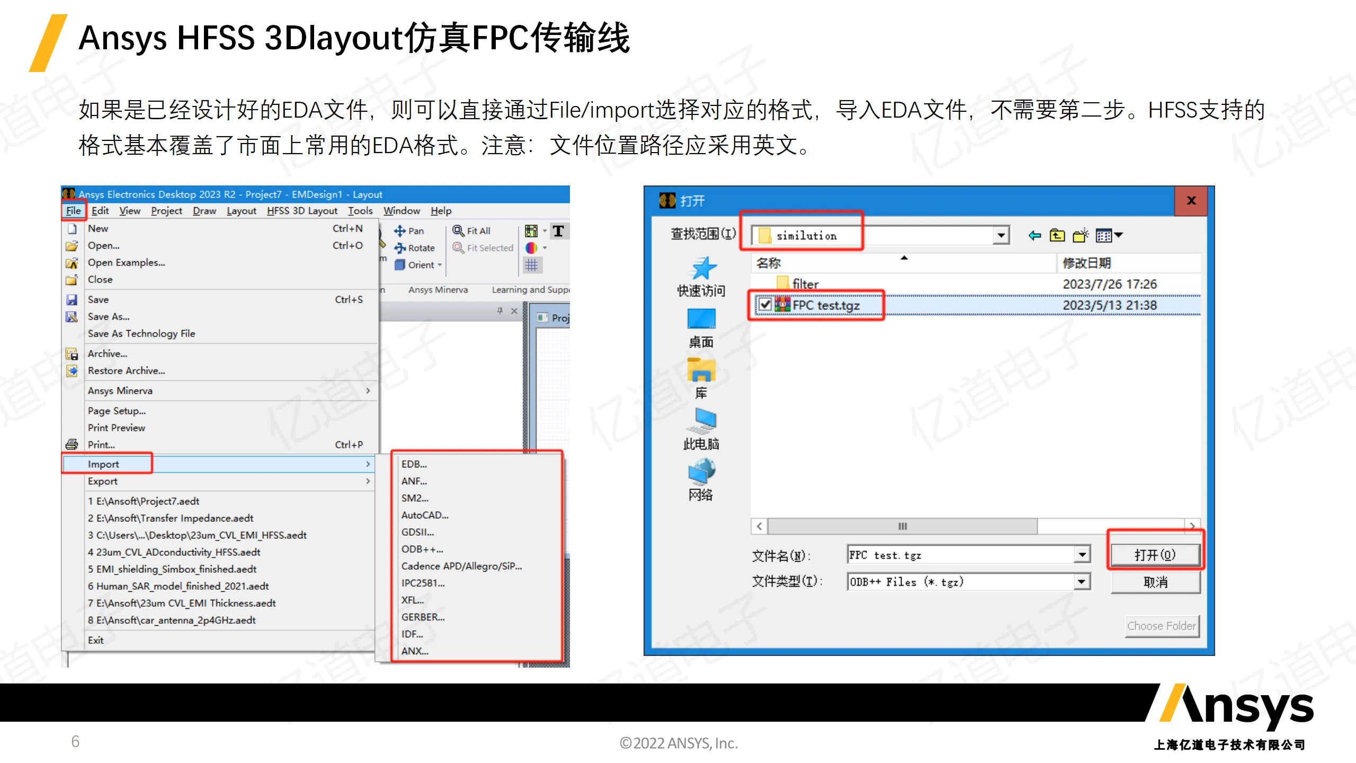This screenshot has width=1356, height=763.
Task: Click the Close project icon
Action: [x=72, y=280]
